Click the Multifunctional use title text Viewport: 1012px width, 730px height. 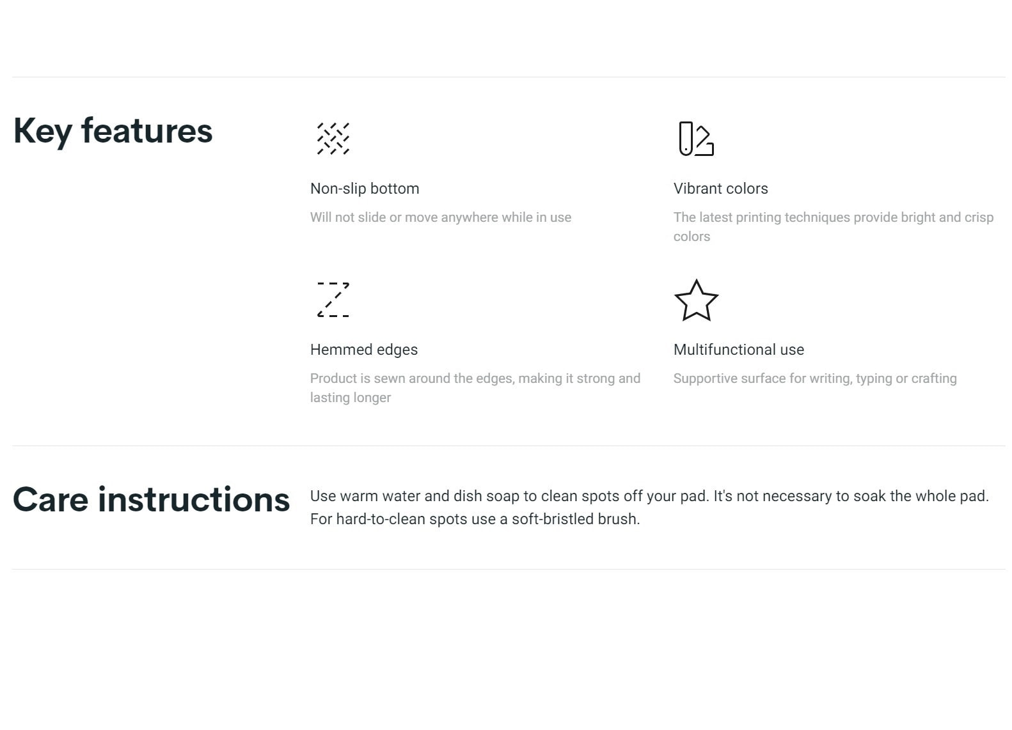[739, 350]
